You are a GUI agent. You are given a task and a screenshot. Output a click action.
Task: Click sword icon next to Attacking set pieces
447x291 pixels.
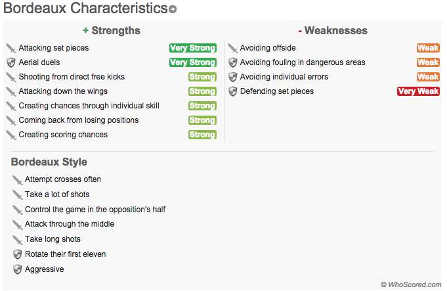pos(11,48)
